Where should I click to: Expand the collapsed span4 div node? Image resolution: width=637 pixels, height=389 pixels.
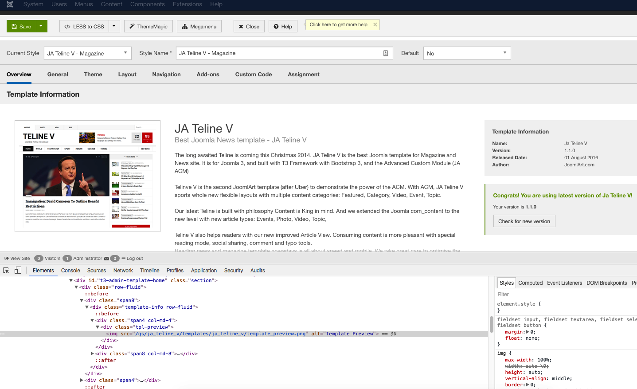point(82,381)
